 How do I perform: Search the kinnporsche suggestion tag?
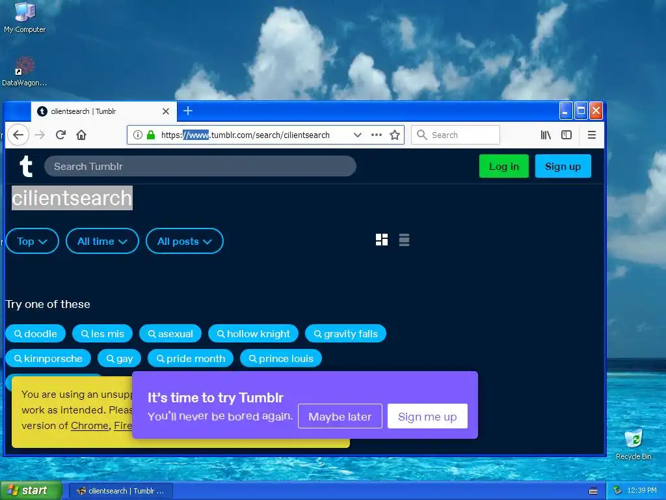[48, 359]
